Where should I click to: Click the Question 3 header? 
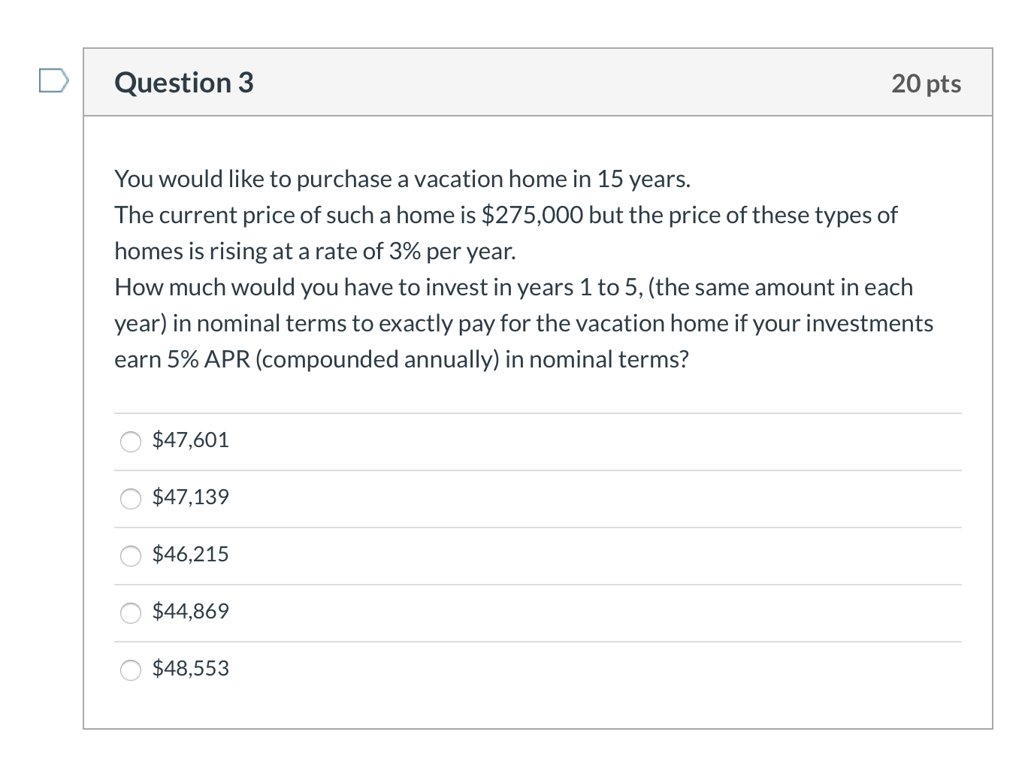[x=183, y=83]
